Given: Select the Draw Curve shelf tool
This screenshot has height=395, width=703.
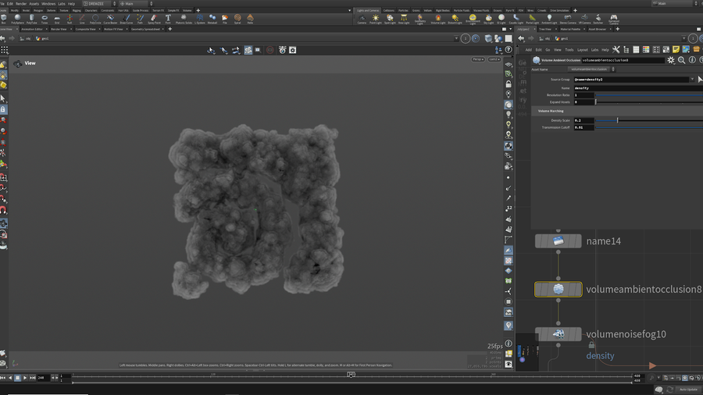Looking at the screenshot, I should click(127, 19).
